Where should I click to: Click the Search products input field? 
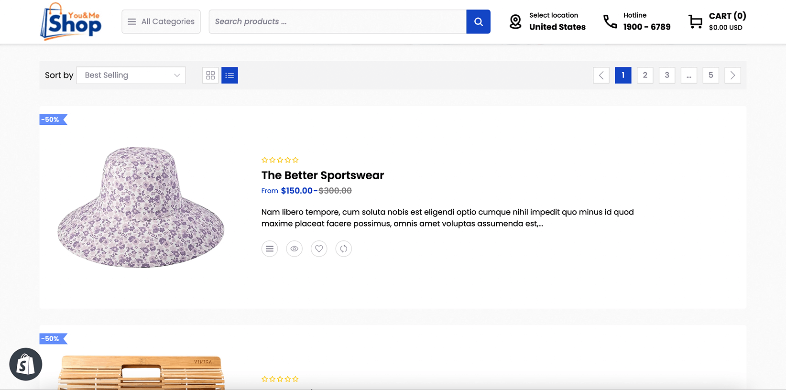coord(338,22)
